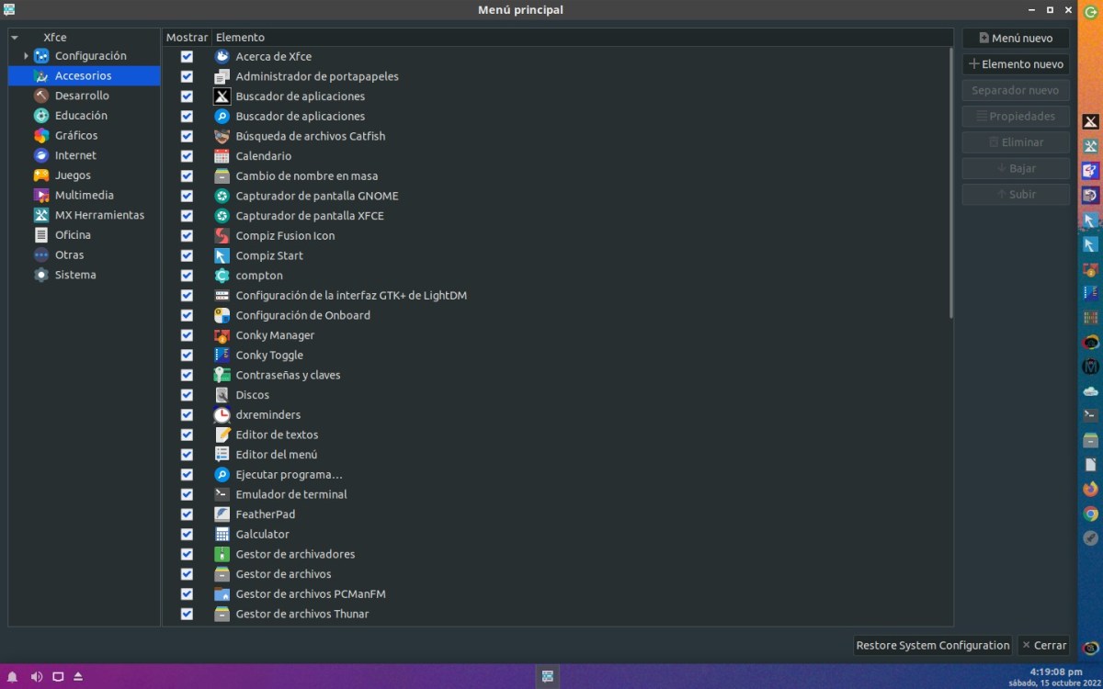
Task: Expand the Configuración tree node
Action: (x=26, y=56)
